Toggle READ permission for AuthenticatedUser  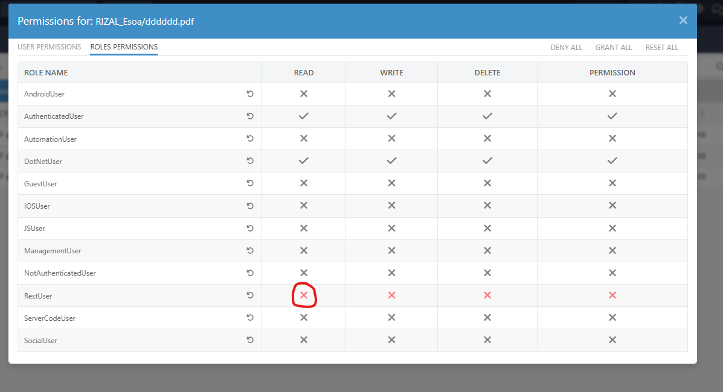click(304, 116)
